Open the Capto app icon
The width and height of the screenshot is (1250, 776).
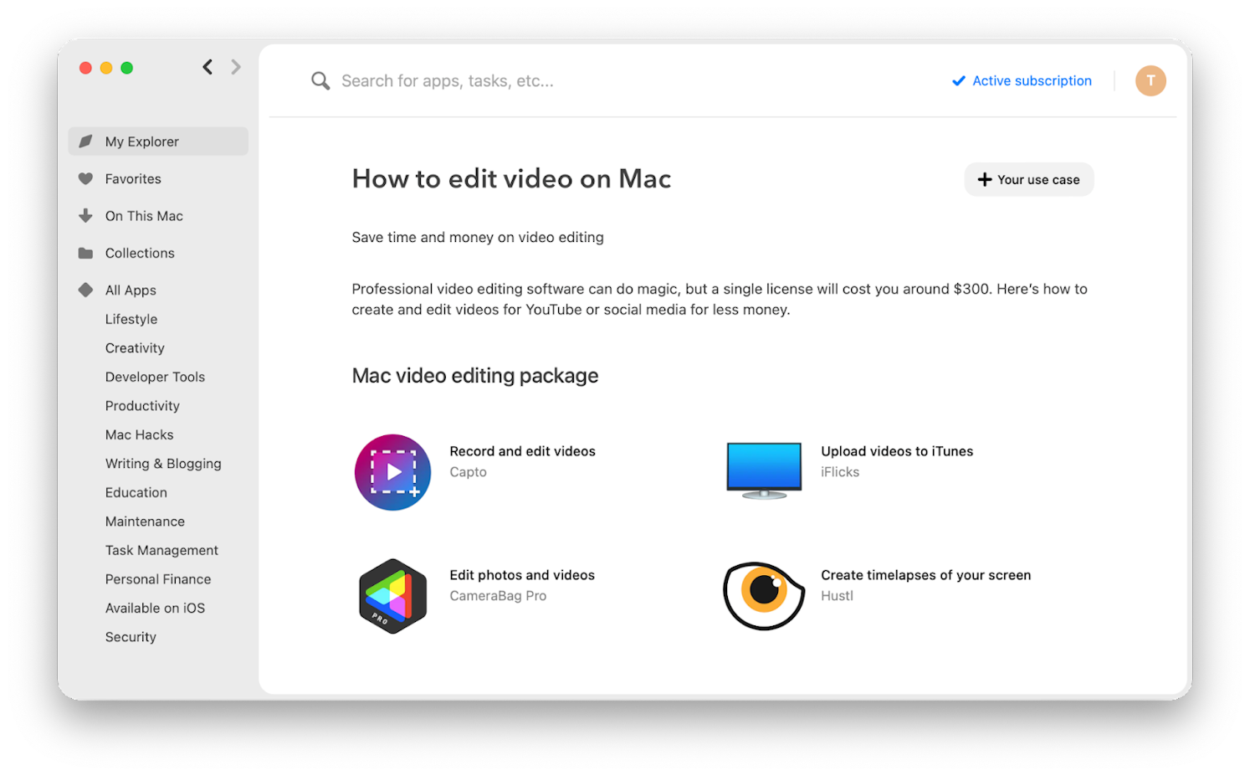(392, 472)
